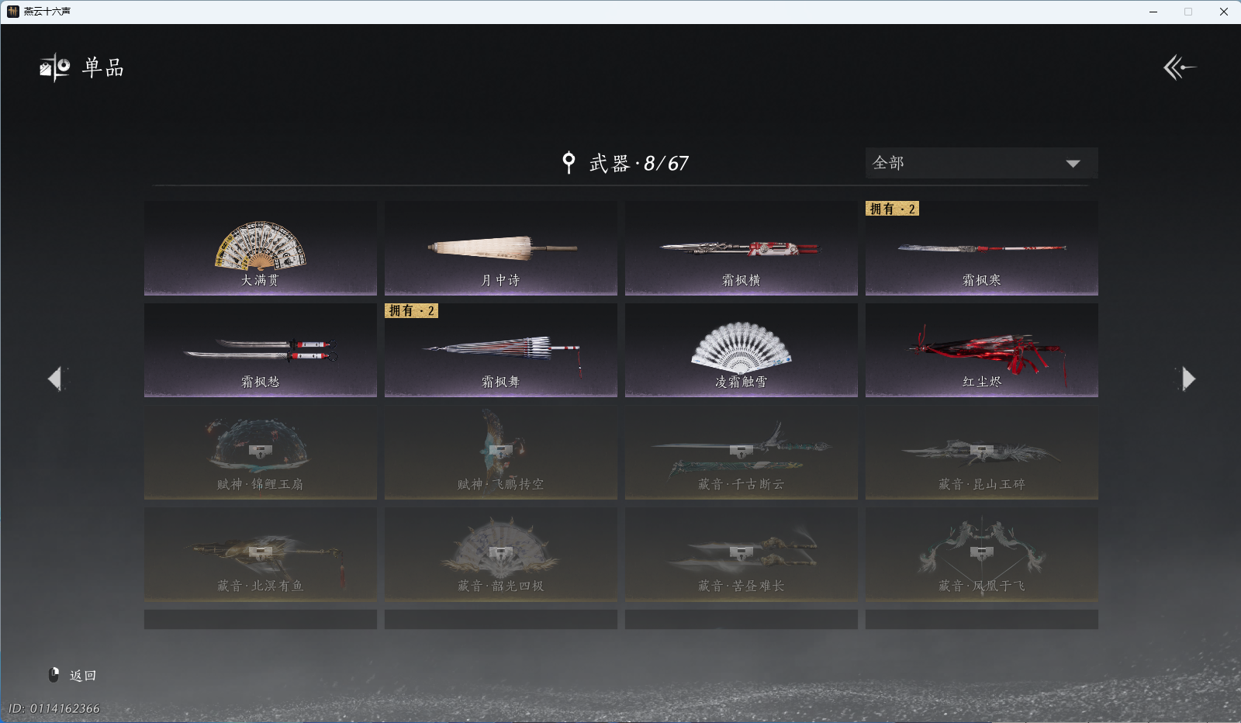Select the 霜枫愁 dual blades
This screenshot has height=723, width=1241.
(261, 350)
